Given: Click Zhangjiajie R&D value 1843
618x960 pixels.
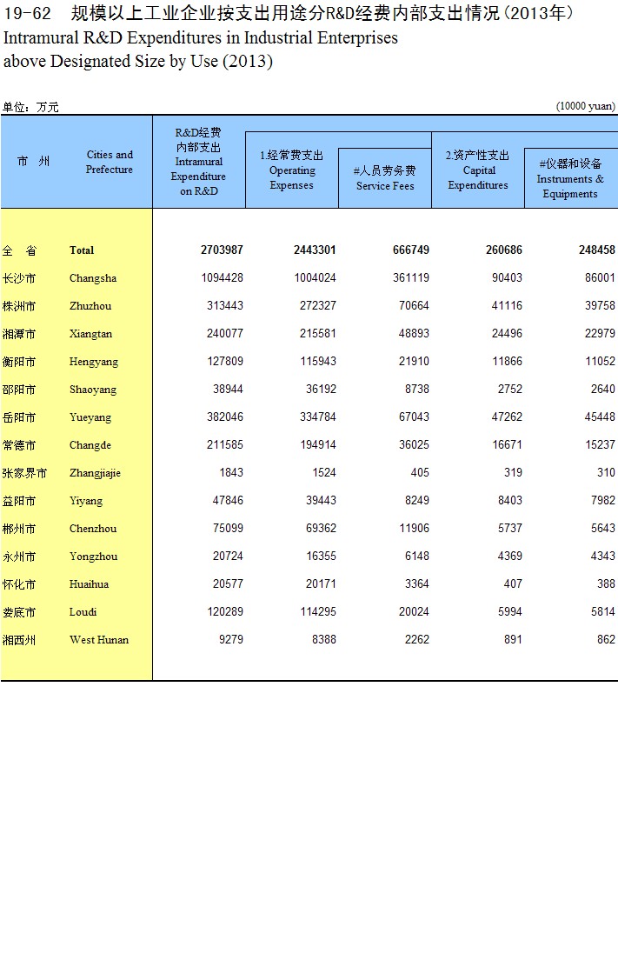Looking at the screenshot, I should [231, 473].
